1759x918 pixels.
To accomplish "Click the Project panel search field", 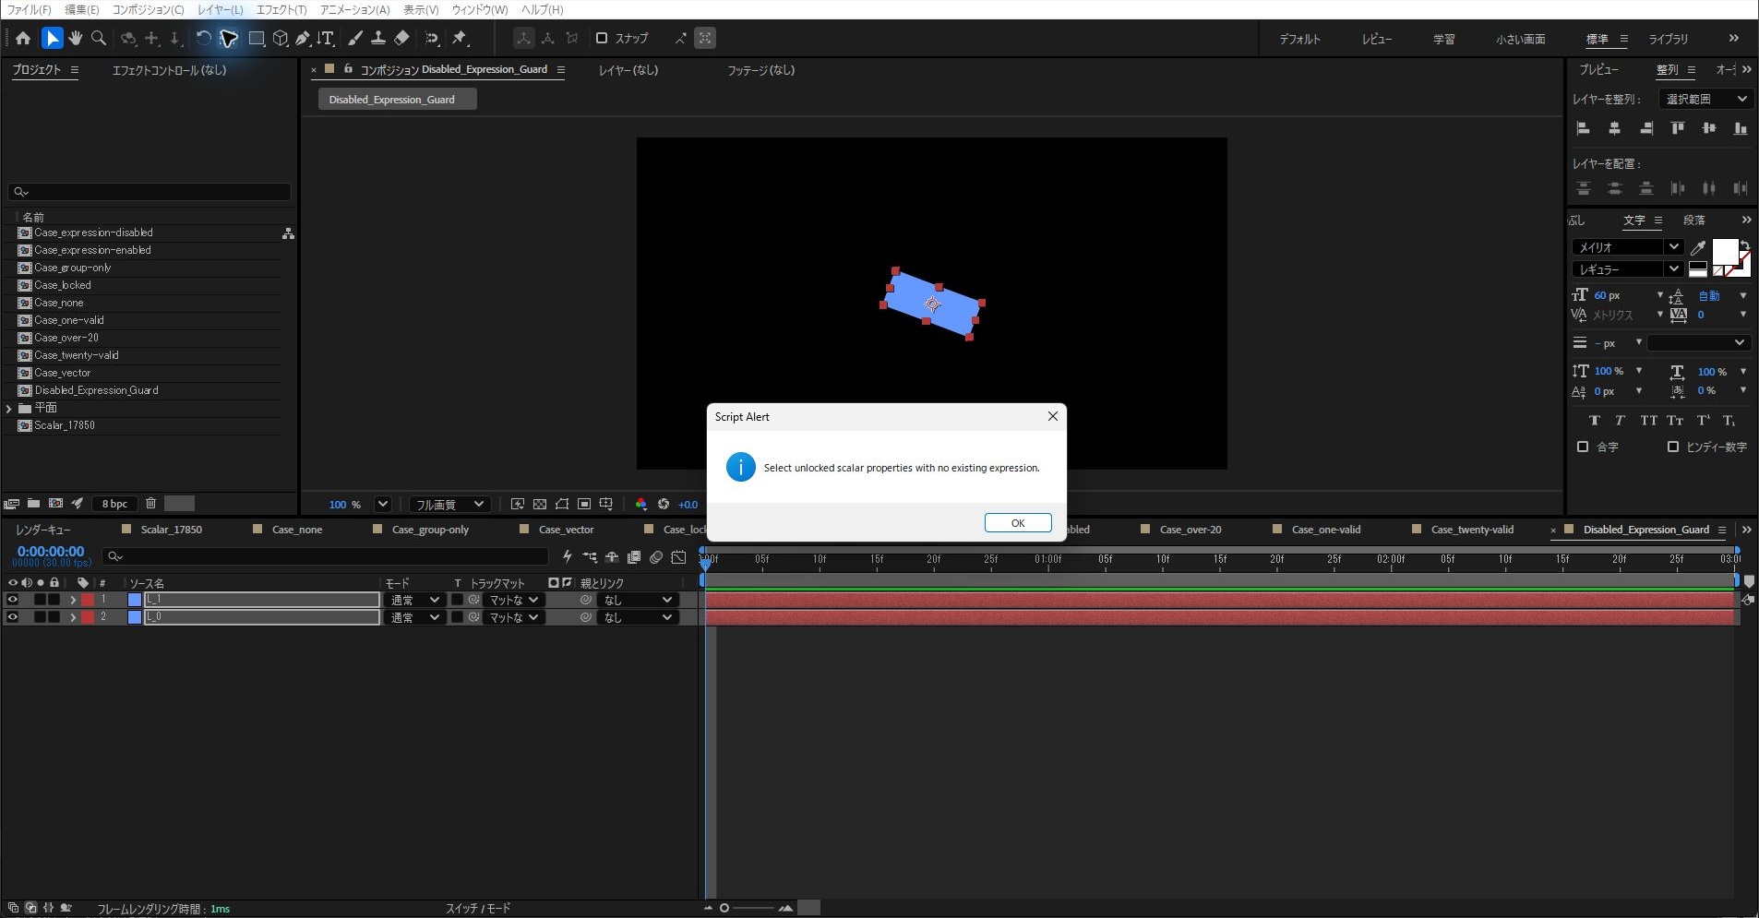I will 150,192.
